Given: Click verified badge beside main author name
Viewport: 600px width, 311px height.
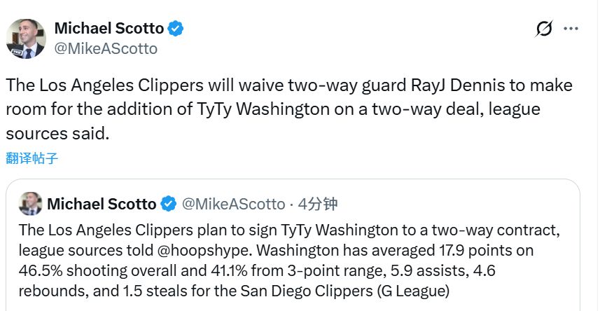Looking at the screenshot, I should tap(176, 29).
